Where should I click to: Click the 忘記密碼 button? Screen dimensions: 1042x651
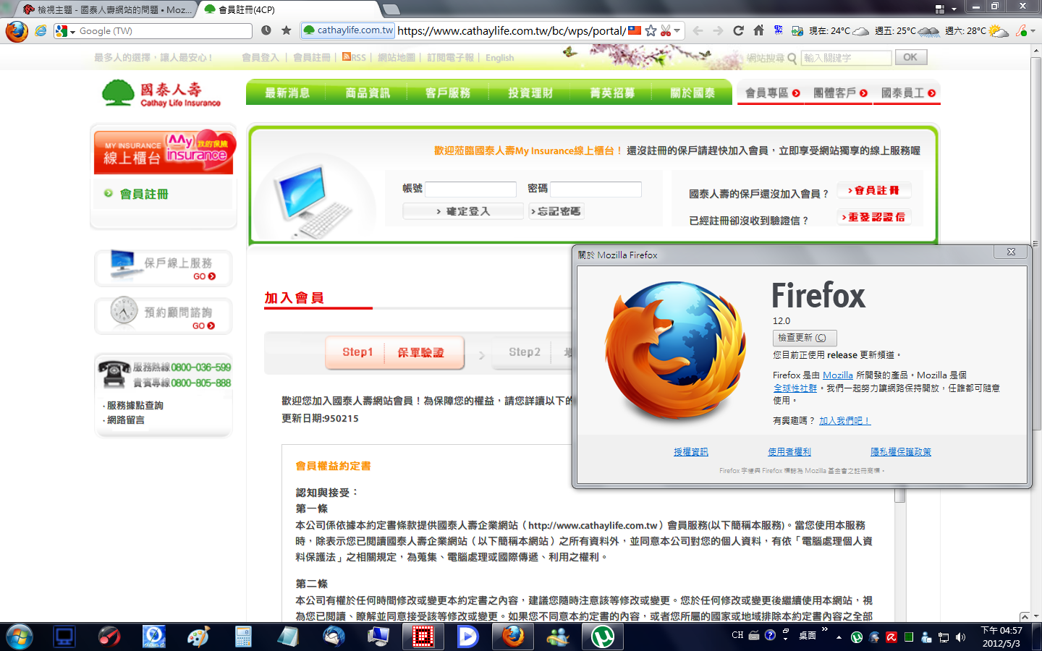tap(556, 211)
